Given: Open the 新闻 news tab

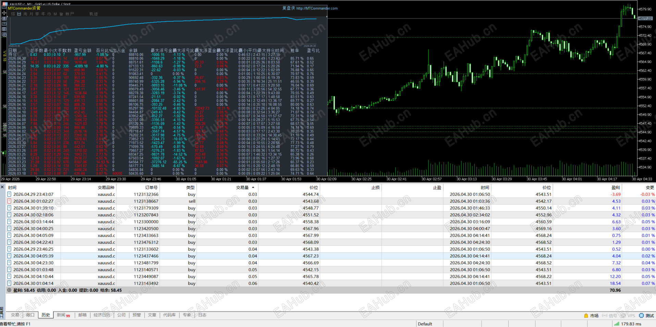Looking at the screenshot, I should pos(63,315).
